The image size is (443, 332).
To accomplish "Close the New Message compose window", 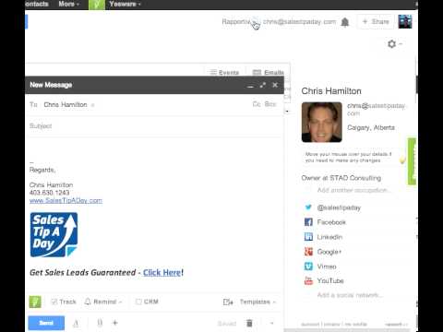I will (x=275, y=85).
